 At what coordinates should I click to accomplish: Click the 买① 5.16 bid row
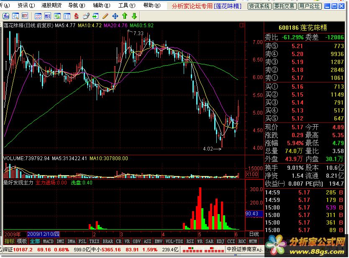coord(305,87)
